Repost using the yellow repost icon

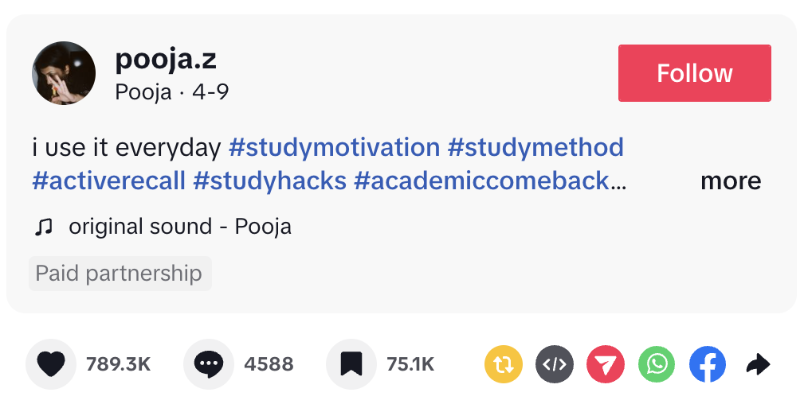click(x=504, y=365)
